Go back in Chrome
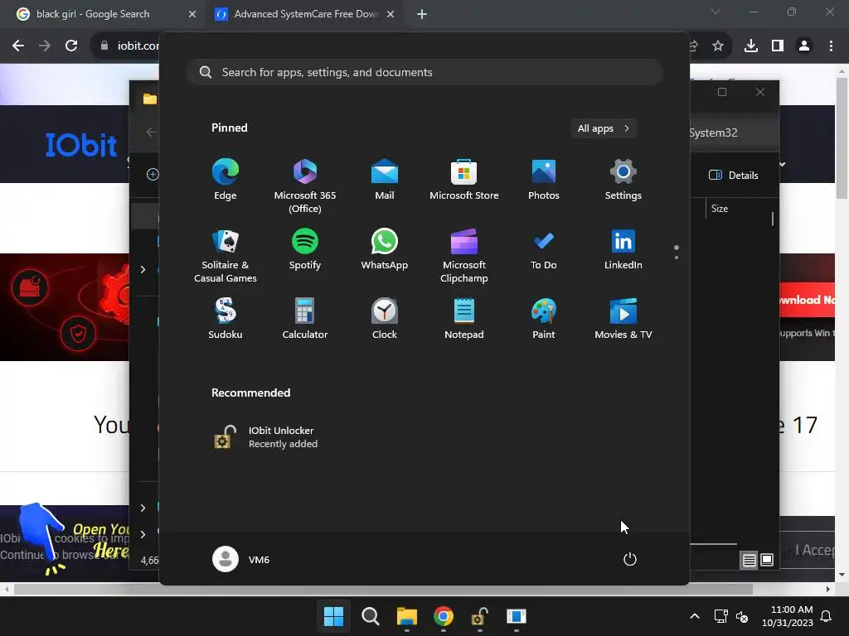 click(18, 46)
